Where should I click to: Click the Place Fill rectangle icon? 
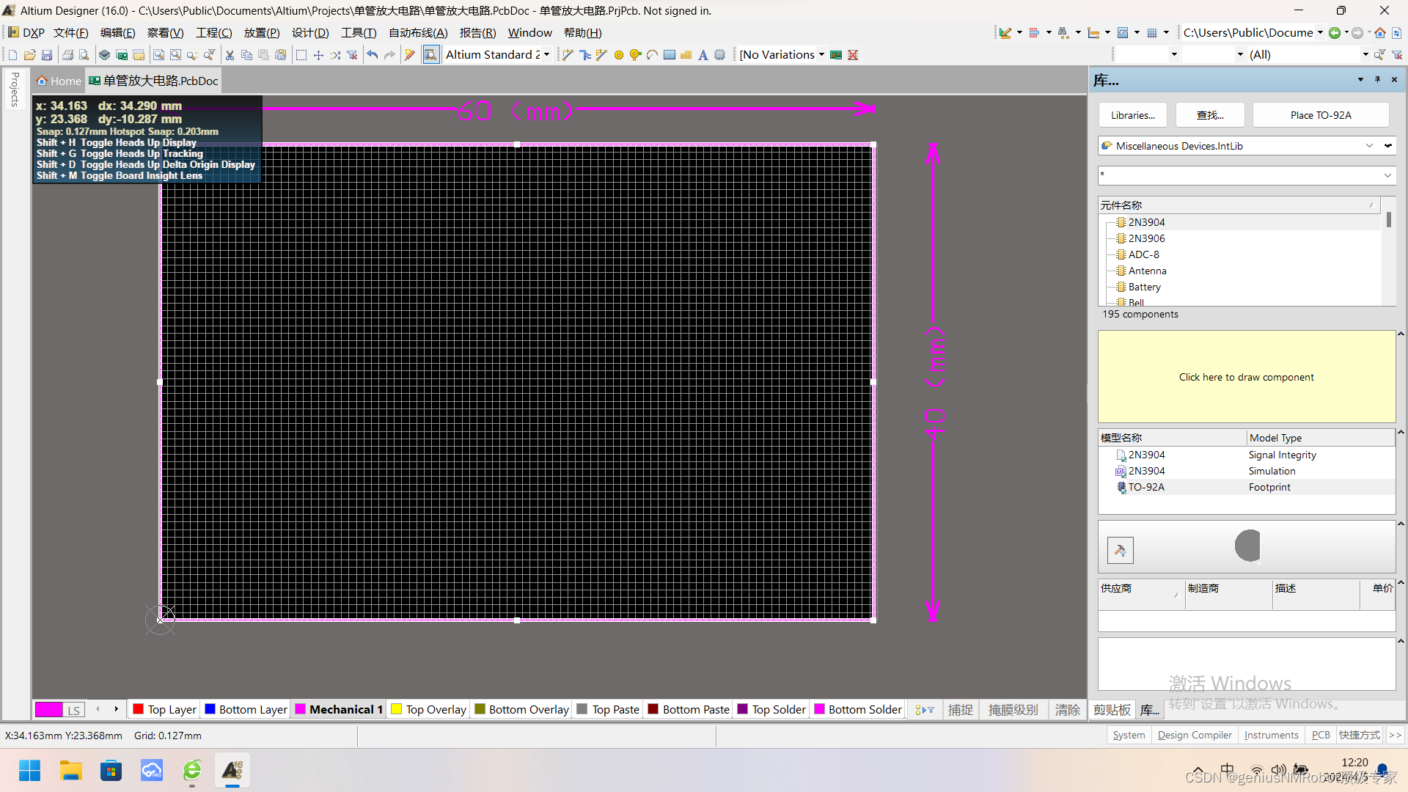point(669,55)
